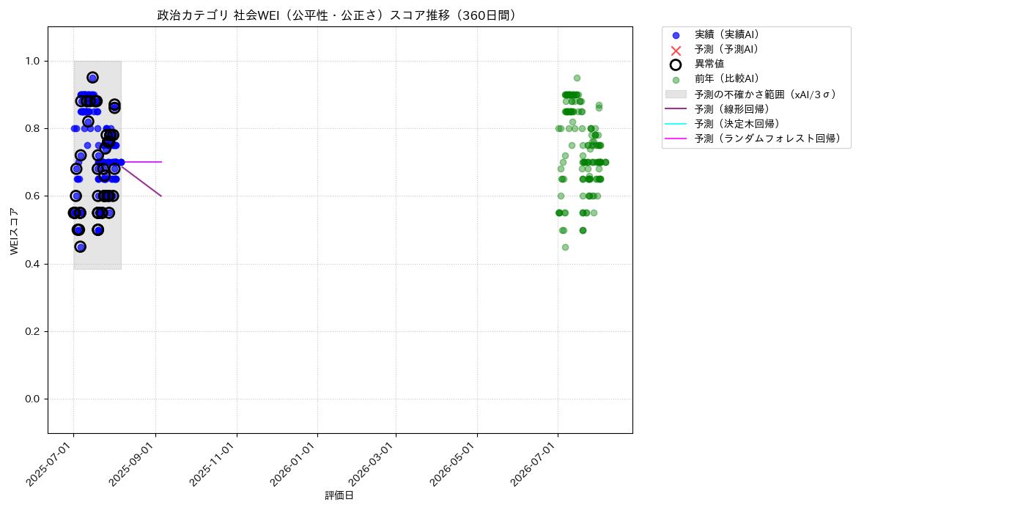The image size is (1026, 513).
Task: Click the highest circled blue outlier near 0.95
Action: tap(92, 78)
